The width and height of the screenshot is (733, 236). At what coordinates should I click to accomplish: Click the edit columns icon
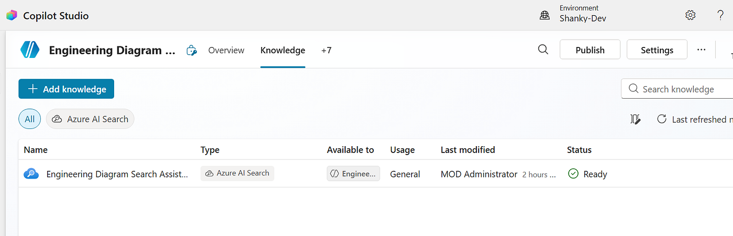click(636, 120)
